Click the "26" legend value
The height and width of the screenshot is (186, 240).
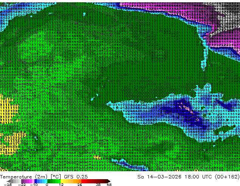click(79, 184)
